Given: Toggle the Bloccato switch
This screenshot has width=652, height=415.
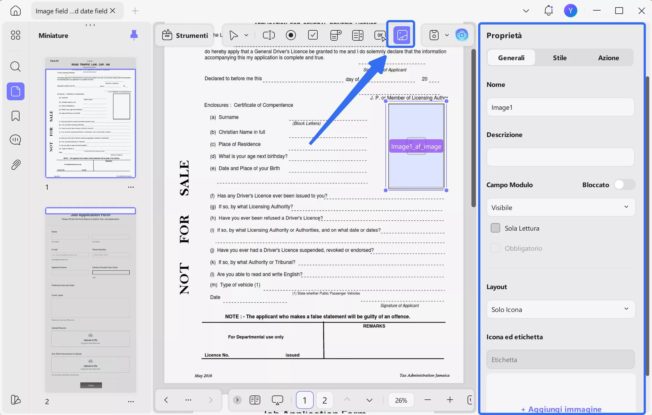Looking at the screenshot, I should tap(625, 185).
